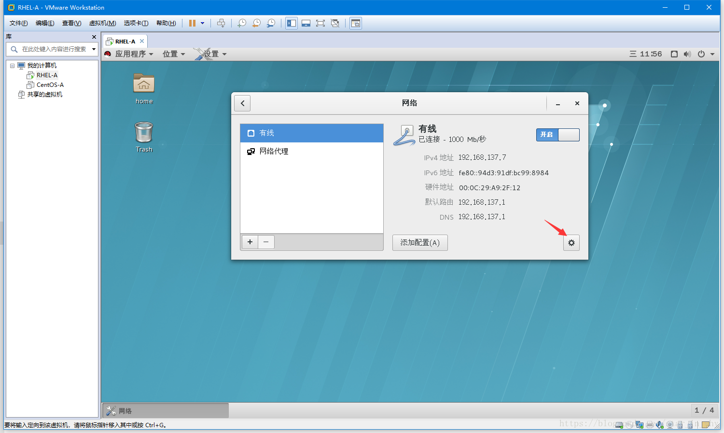Click the power icon in the GNOME top bar

(701, 54)
